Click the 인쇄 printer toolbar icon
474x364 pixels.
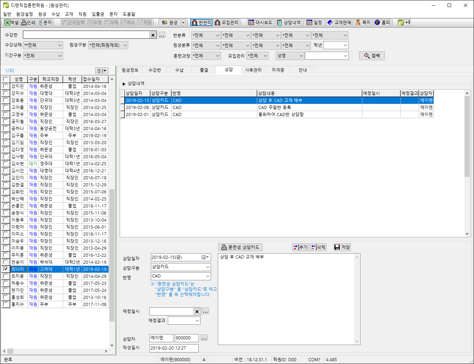click(x=29, y=23)
